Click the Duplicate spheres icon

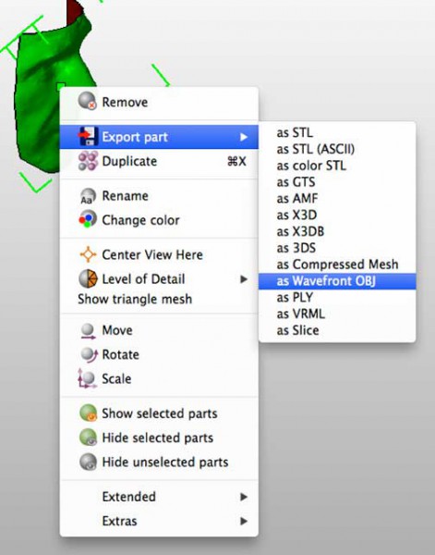[x=88, y=161]
